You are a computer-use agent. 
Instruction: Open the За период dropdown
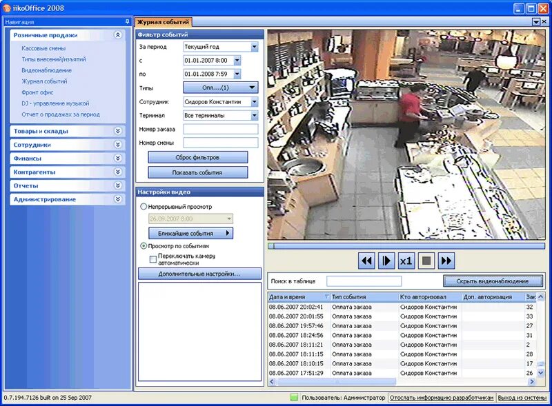tap(254, 47)
